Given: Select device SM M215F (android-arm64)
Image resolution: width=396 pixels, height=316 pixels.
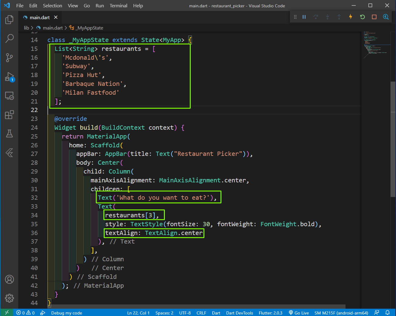Looking at the screenshot, I should click(x=341, y=313).
